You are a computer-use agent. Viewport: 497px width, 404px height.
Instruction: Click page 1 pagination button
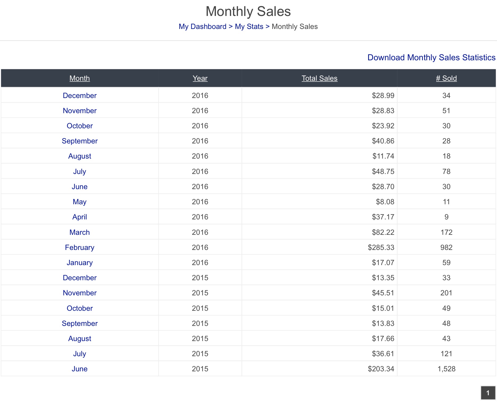[x=488, y=393]
